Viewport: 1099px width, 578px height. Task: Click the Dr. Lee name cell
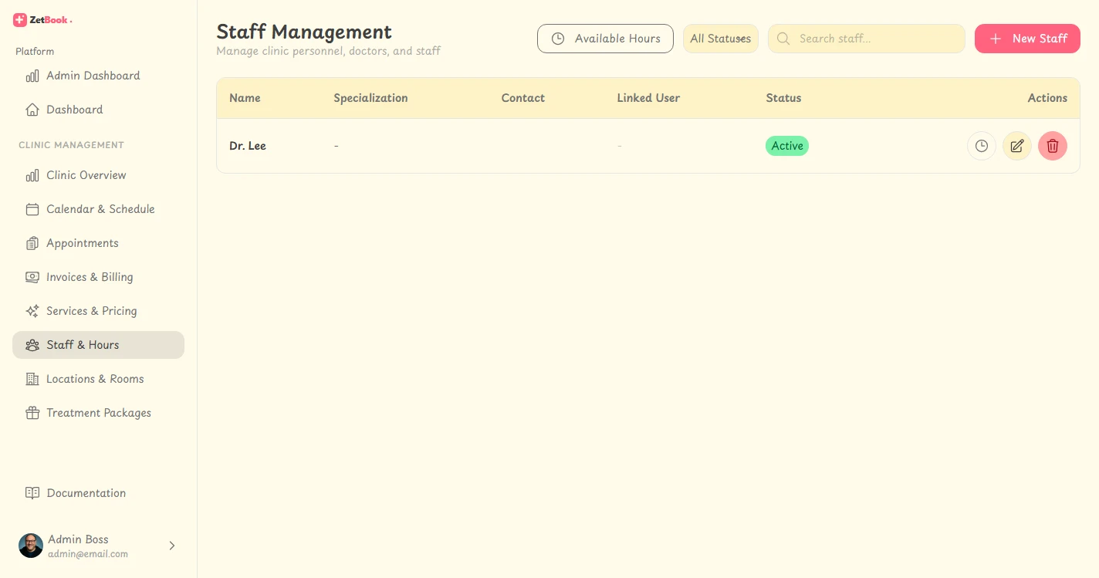[x=248, y=146]
